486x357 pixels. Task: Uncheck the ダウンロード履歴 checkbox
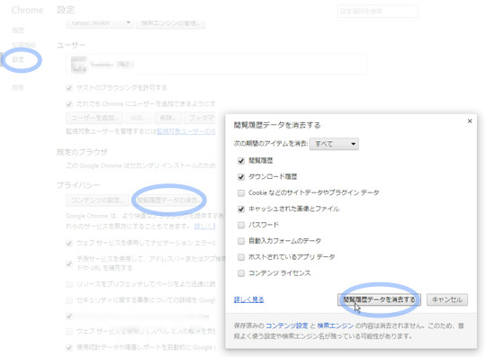[x=241, y=177]
